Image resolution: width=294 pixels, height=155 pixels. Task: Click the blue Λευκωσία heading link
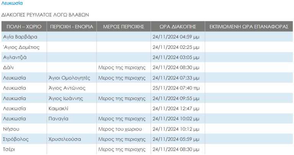click(12, 3)
